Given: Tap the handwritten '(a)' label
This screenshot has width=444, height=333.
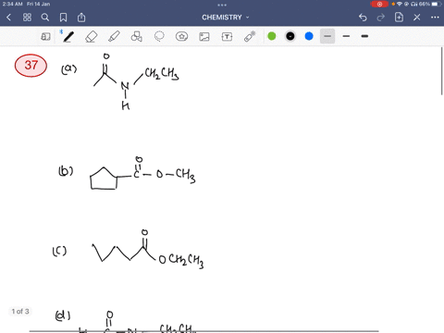Looking at the screenshot, I should click(68, 69).
